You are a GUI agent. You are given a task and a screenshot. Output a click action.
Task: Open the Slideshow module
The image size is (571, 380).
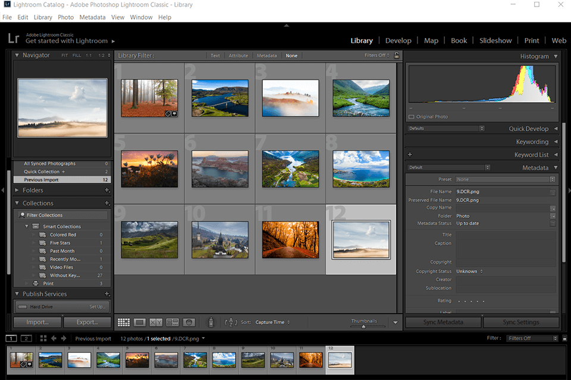[495, 41]
